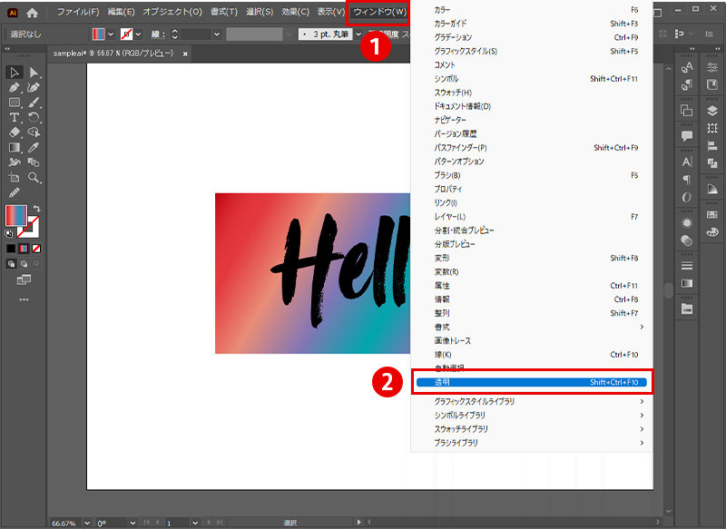Choose the Rectangle tool
Image resolution: width=726 pixels, height=529 pixels.
(14, 103)
